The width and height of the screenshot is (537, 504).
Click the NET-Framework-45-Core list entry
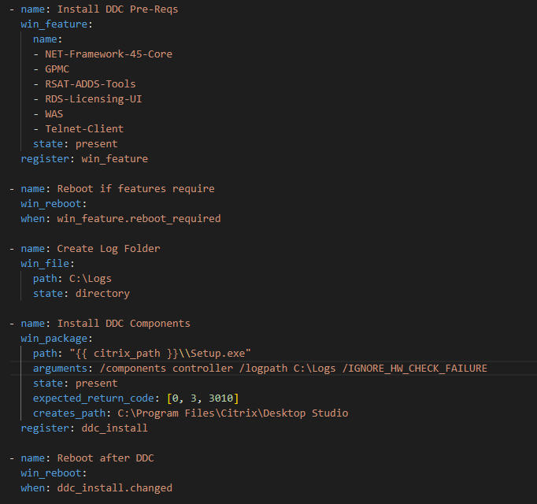click(x=109, y=54)
